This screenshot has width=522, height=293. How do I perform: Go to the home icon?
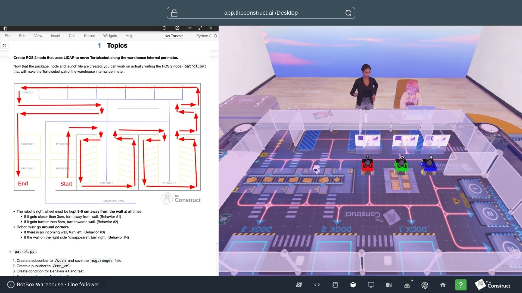[x=443, y=285]
